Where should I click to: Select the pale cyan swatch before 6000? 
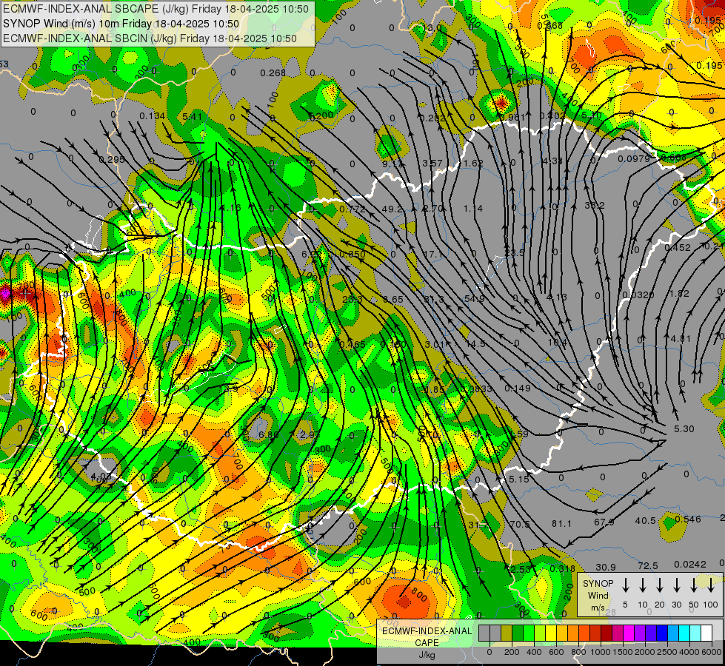click(x=695, y=633)
